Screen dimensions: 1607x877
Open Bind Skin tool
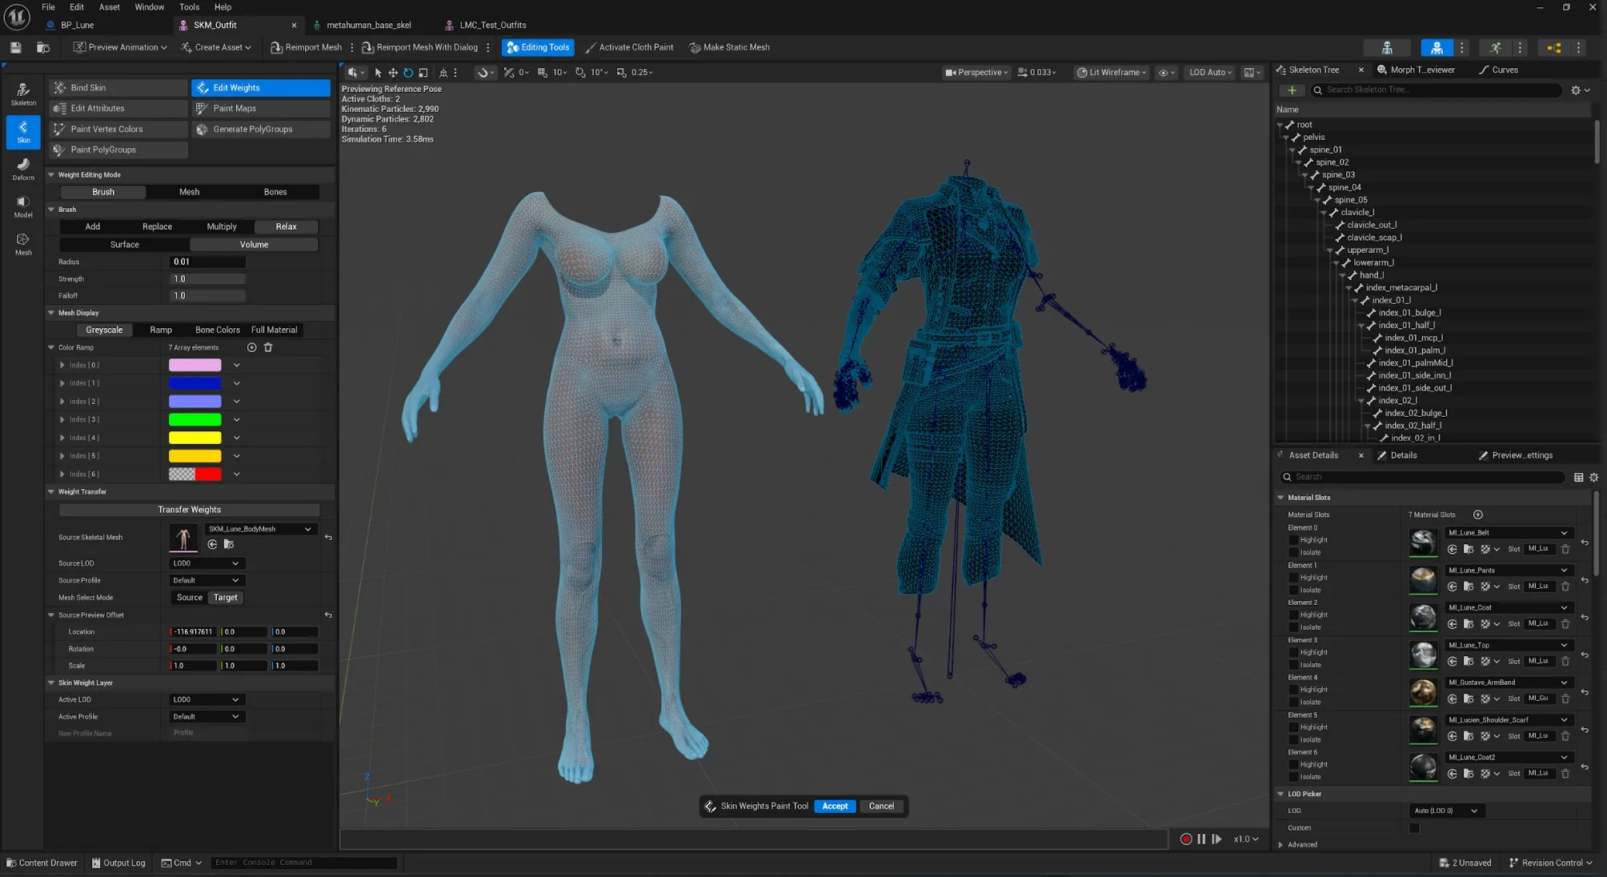point(118,87)
